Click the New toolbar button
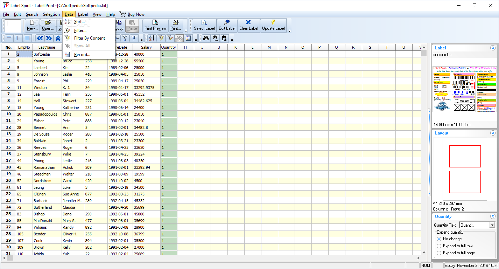 click(32, 26)
